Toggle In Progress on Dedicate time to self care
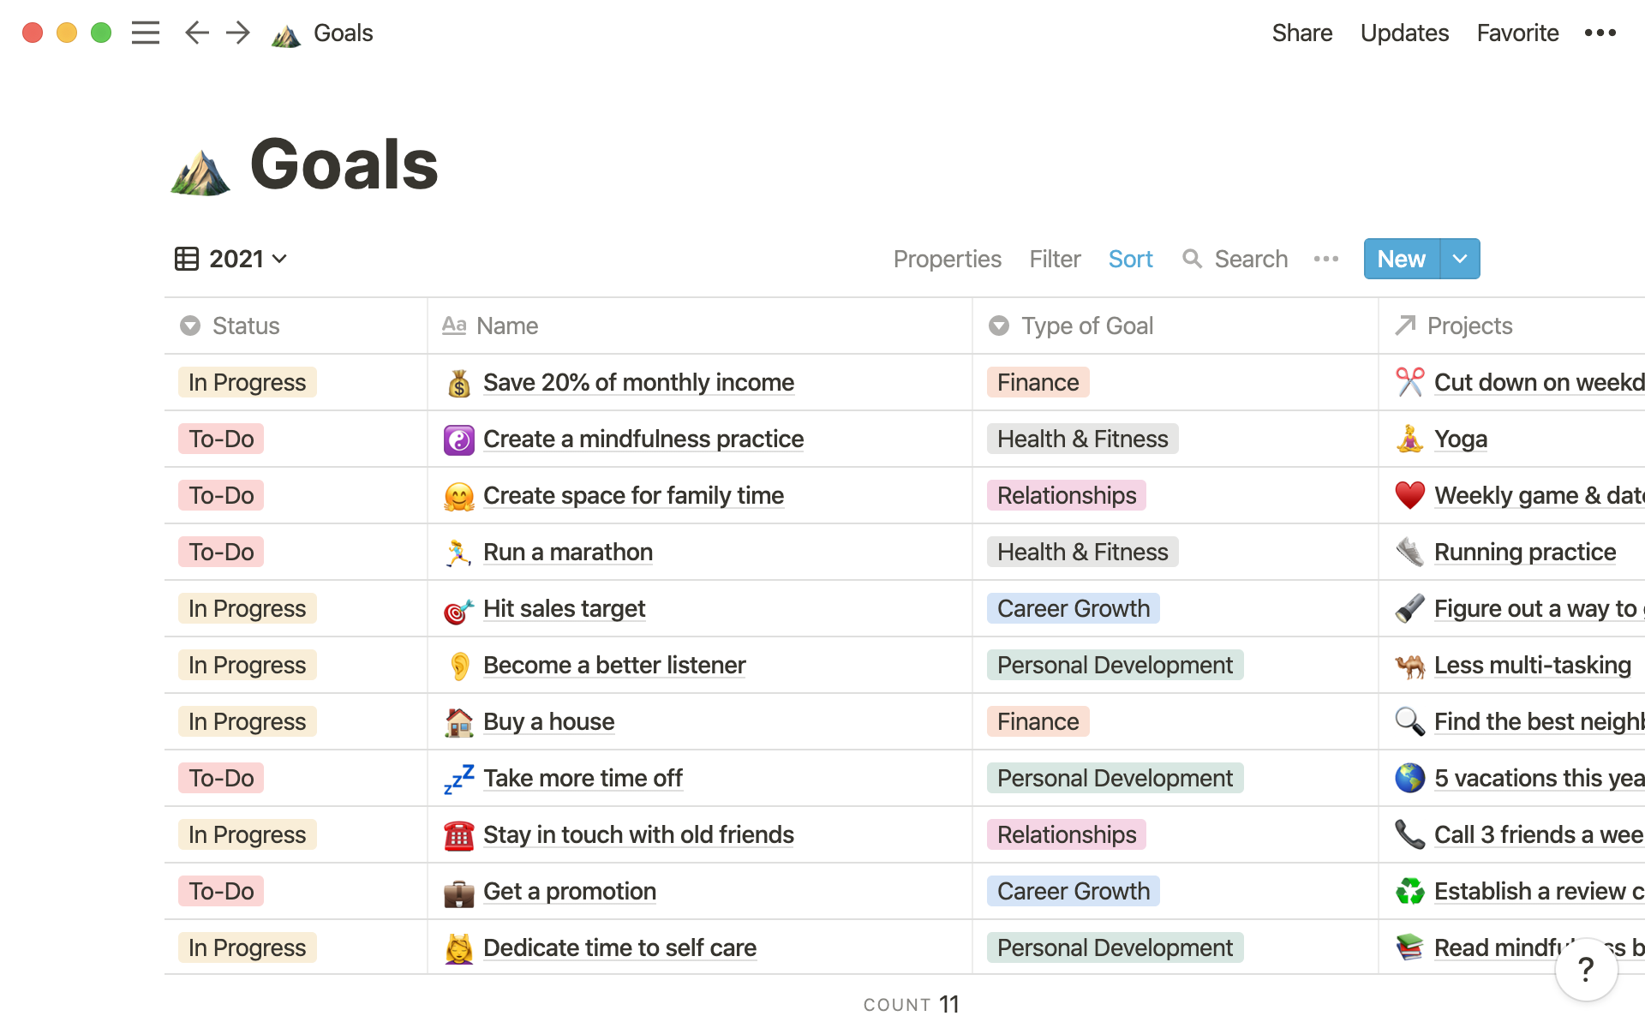Screen dimensions: 1645x1028 point(247,947)
